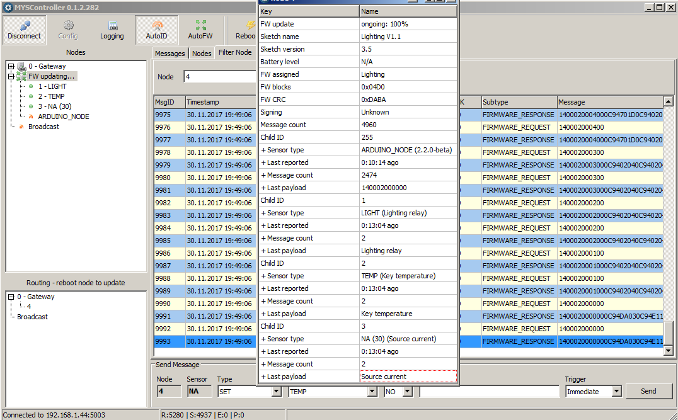
Task: Expand the 0 - Gateway nodes tree item
Action: [x=11, y=66]
